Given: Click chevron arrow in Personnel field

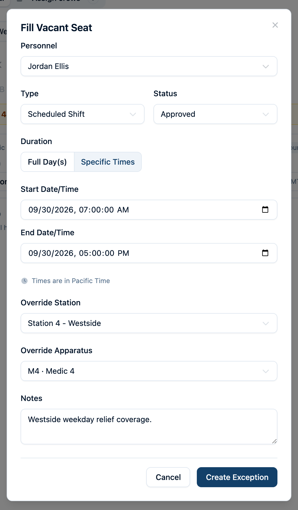Looking at the screenshot, I should (x=266, y=66).
